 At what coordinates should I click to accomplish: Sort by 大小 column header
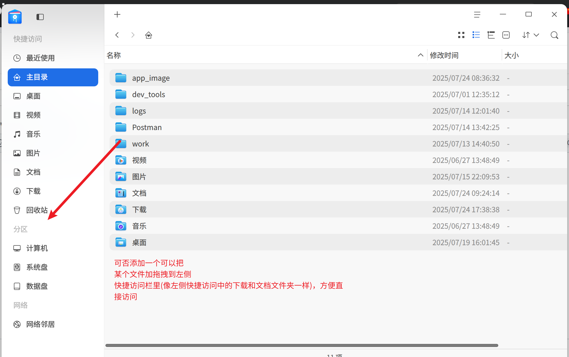(534, 55)
